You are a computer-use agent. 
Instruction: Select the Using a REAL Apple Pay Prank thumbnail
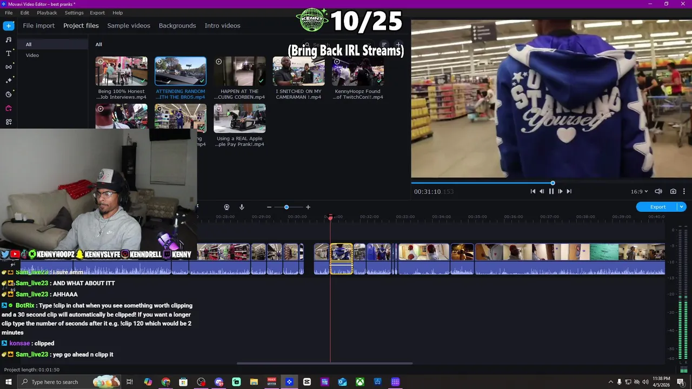click(239, 118)
